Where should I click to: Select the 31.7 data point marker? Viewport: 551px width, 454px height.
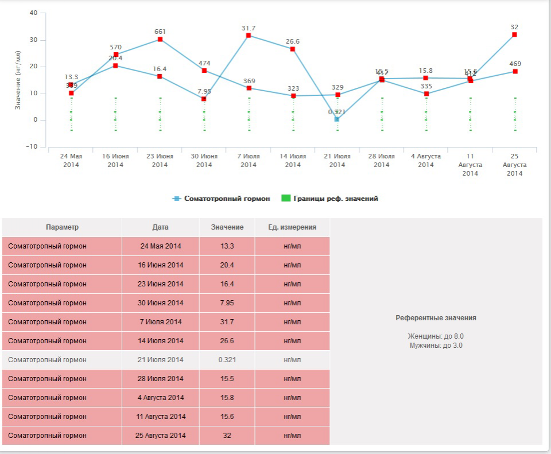point(249,36)
